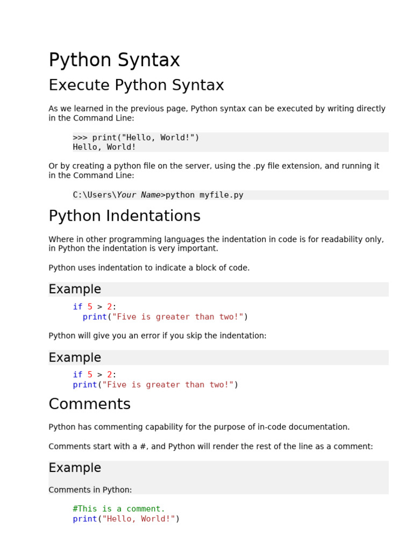Click the "Execute Python Syntax" heading
This screenshot has height=551, width=413.
pos(136,86)
